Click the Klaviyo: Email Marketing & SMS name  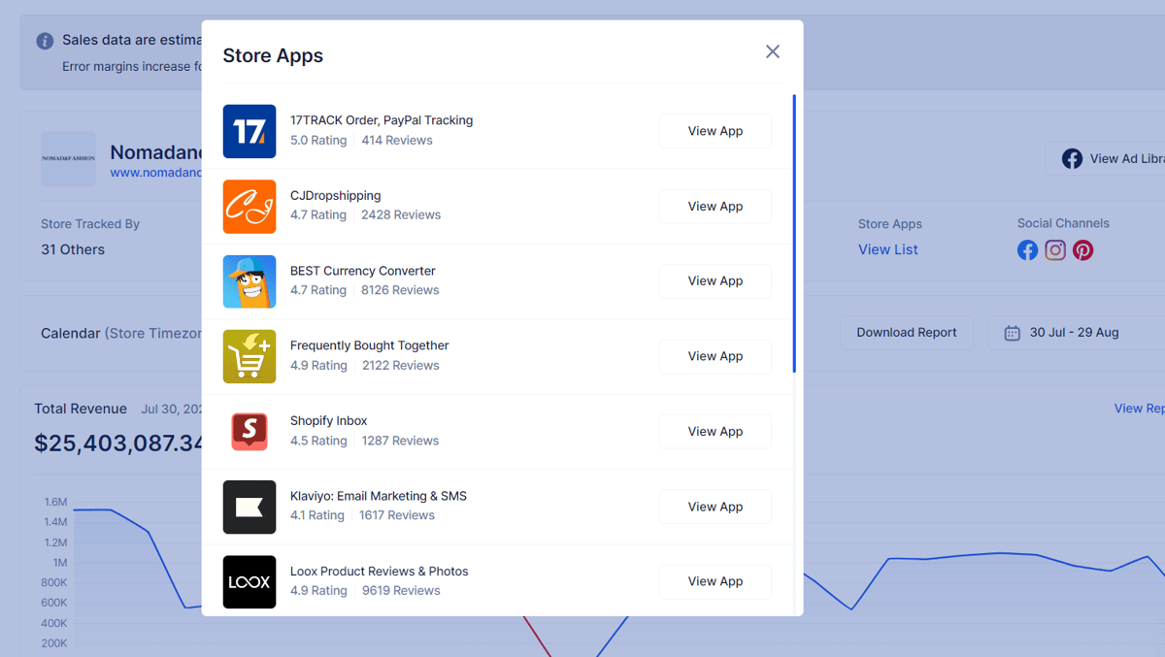point(379,496)
